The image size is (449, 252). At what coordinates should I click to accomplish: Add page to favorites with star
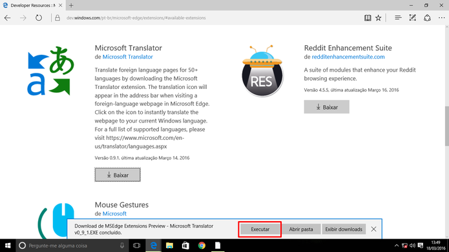click(379, 17)
